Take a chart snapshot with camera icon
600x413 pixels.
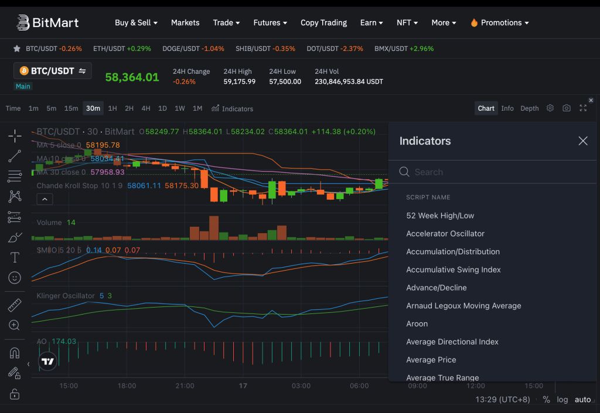coord(566,108)
